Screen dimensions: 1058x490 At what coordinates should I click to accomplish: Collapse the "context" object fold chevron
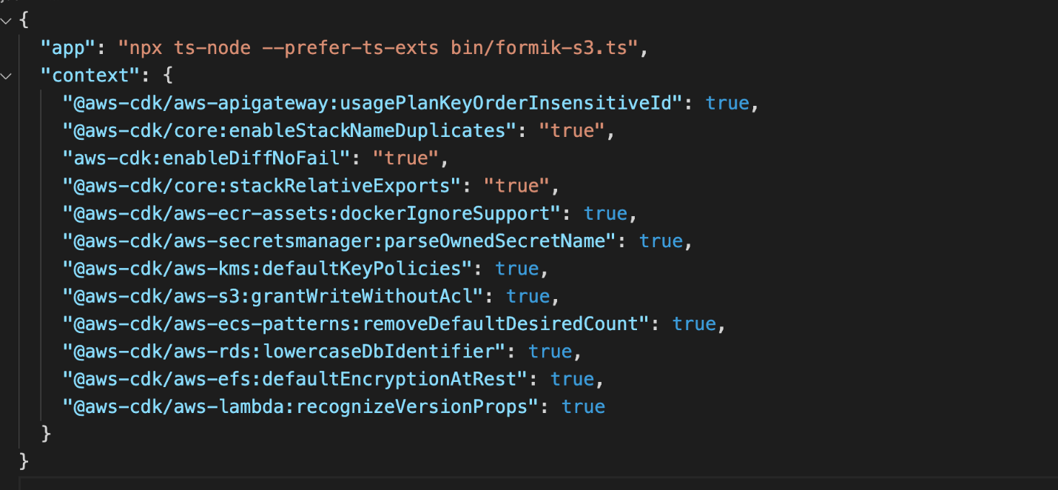point(7,75)
